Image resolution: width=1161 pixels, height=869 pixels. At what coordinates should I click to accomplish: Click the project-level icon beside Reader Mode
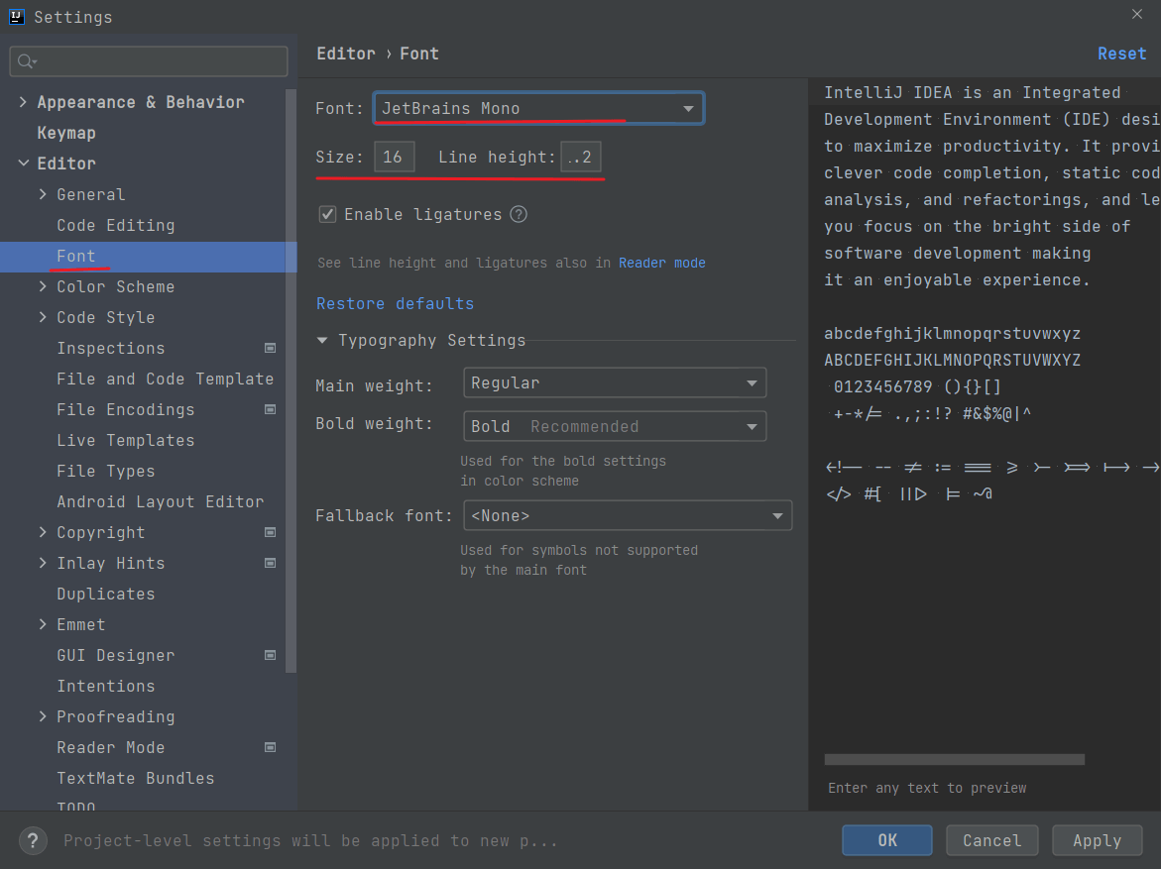coord(270,747)
